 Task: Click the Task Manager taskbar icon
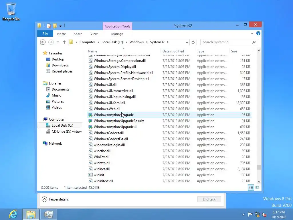[x=49, y=214]
